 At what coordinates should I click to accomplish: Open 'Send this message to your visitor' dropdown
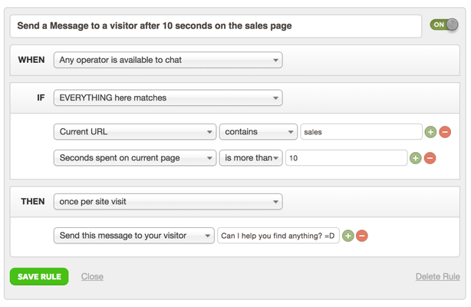coord(134,236)
